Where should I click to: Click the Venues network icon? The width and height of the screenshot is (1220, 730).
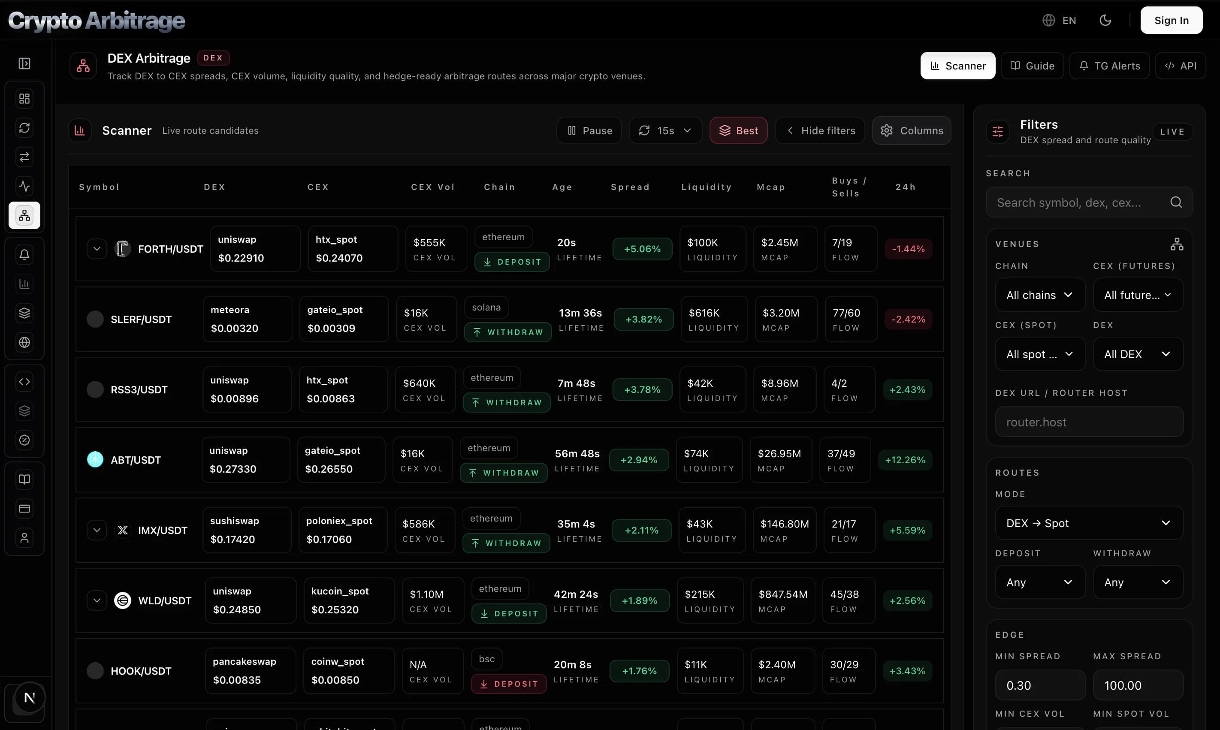1177,244
